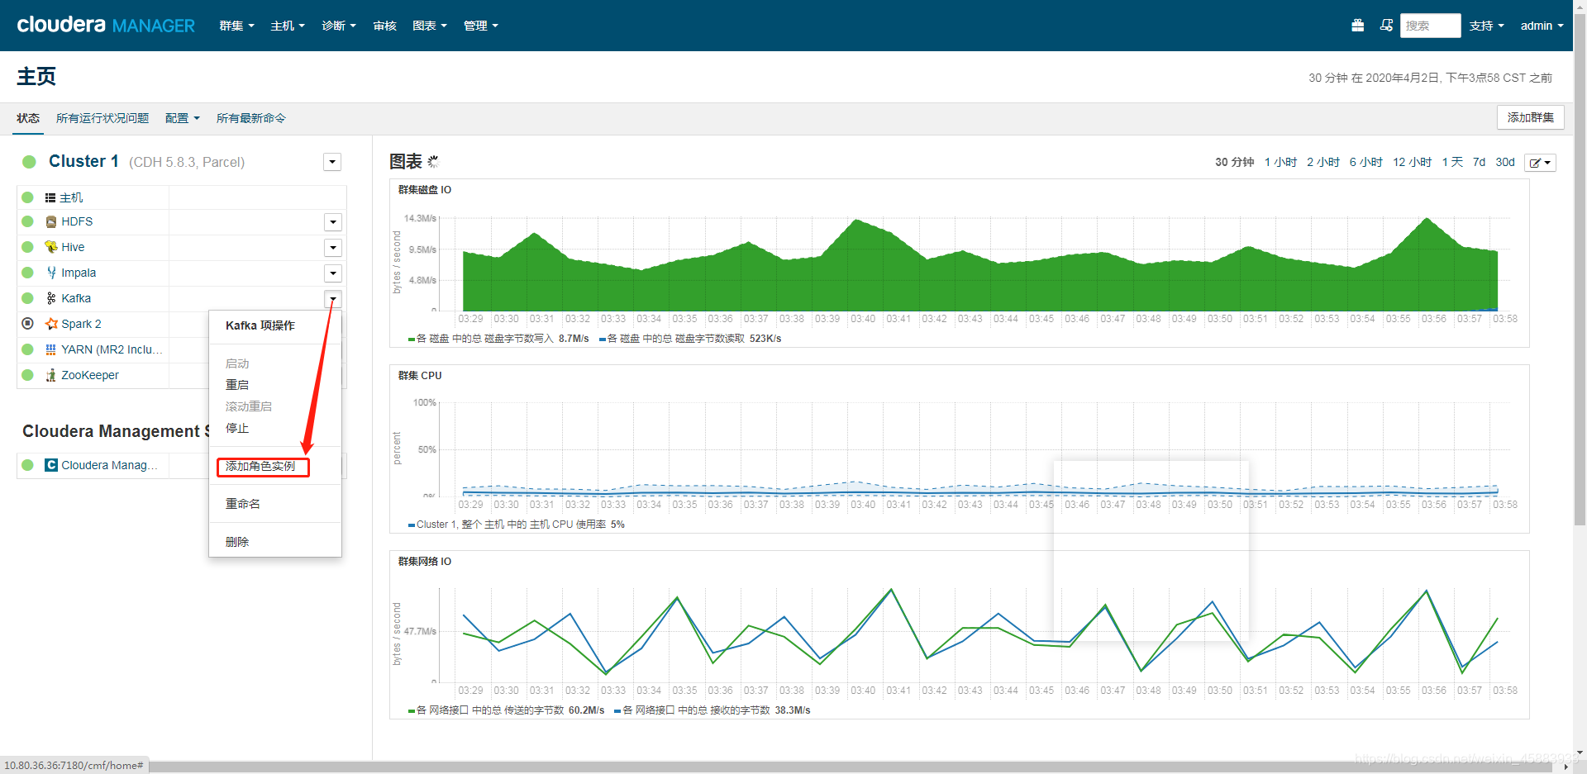Click HDFS green health status indicator
1587x774 pixels.
[x=27, y=221]
